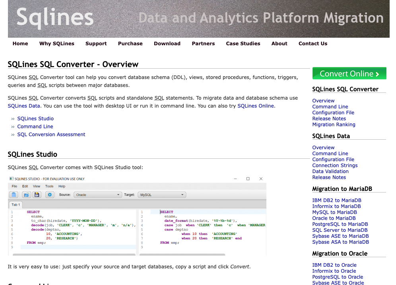Screen dimensions: 396x285
Task: Open the View menu in Studio
Action: [x=37, y=186]
